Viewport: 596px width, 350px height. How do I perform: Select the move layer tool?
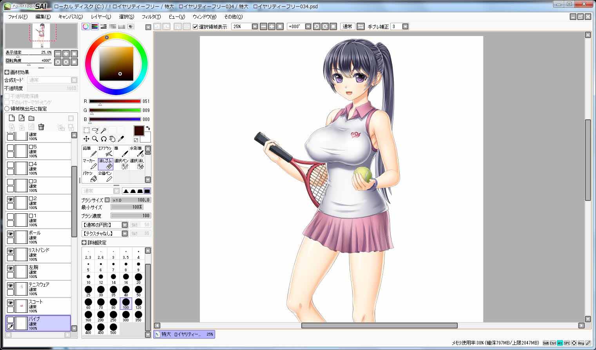pyautogui.click(x=86, y=139)
